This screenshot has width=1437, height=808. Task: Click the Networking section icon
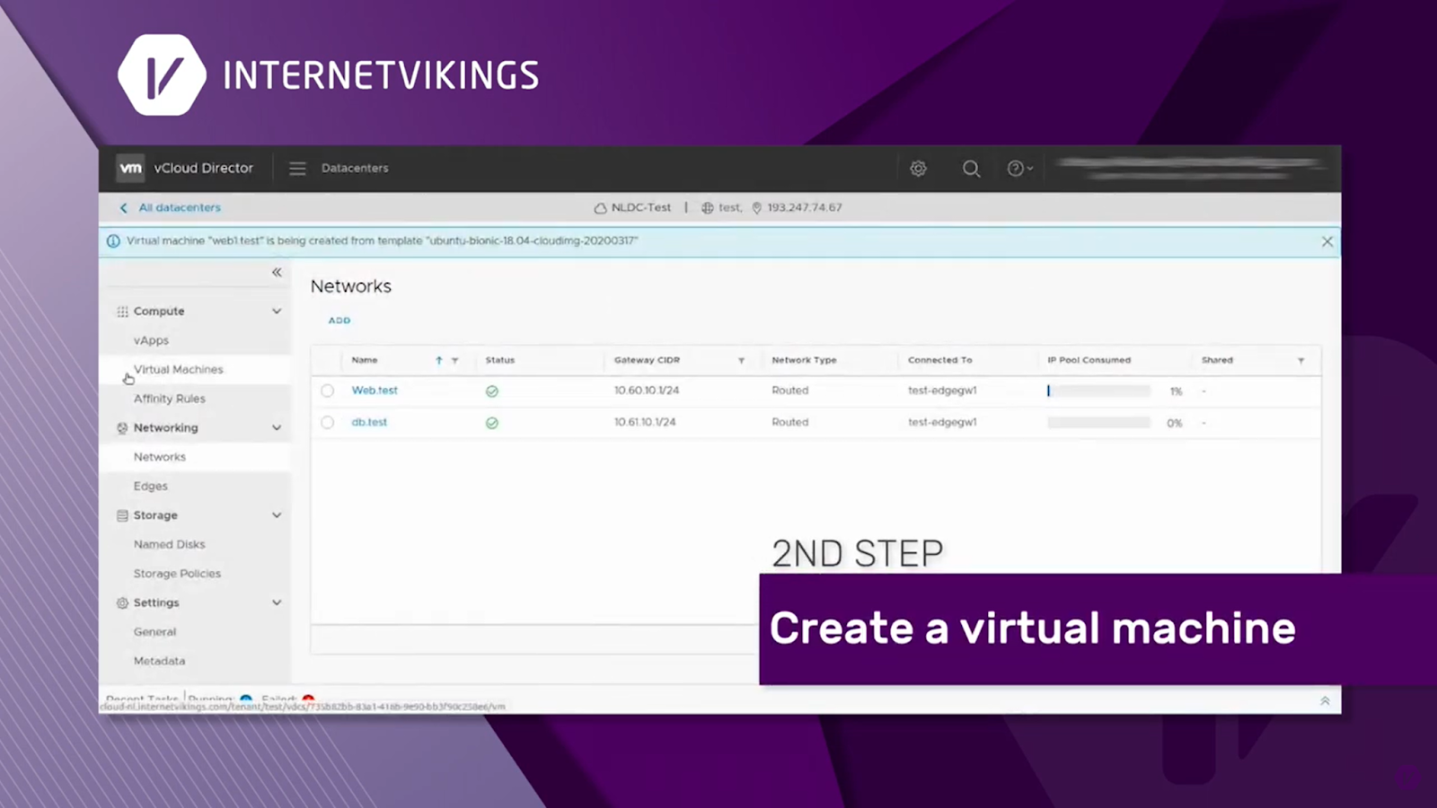pyautogui.click(x=122, y=428)
